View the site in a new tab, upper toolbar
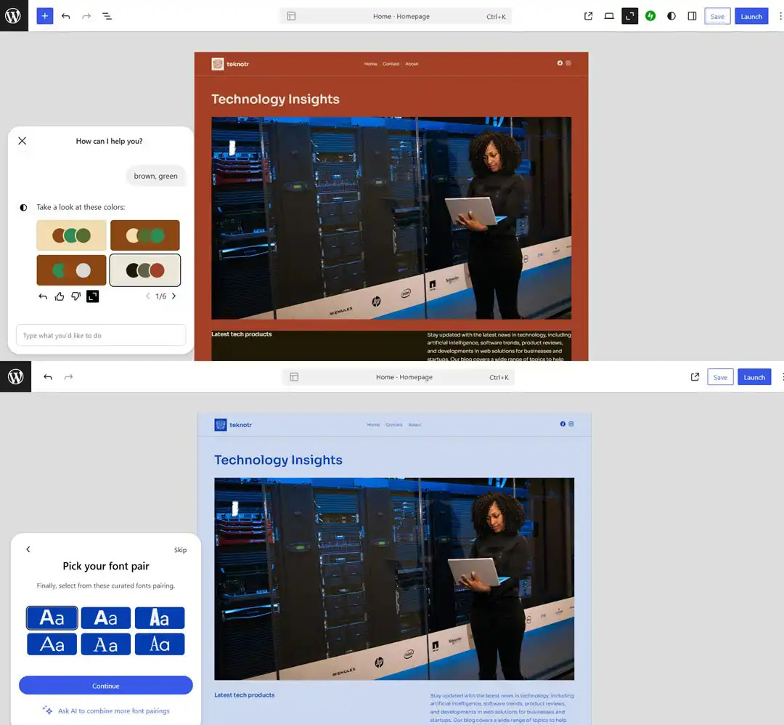 [589, 16]
